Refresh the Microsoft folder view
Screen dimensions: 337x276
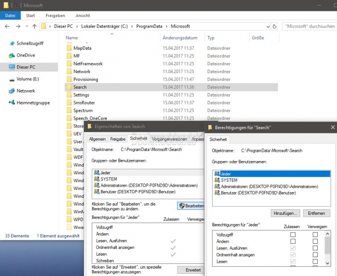click(x=274, y=26)
